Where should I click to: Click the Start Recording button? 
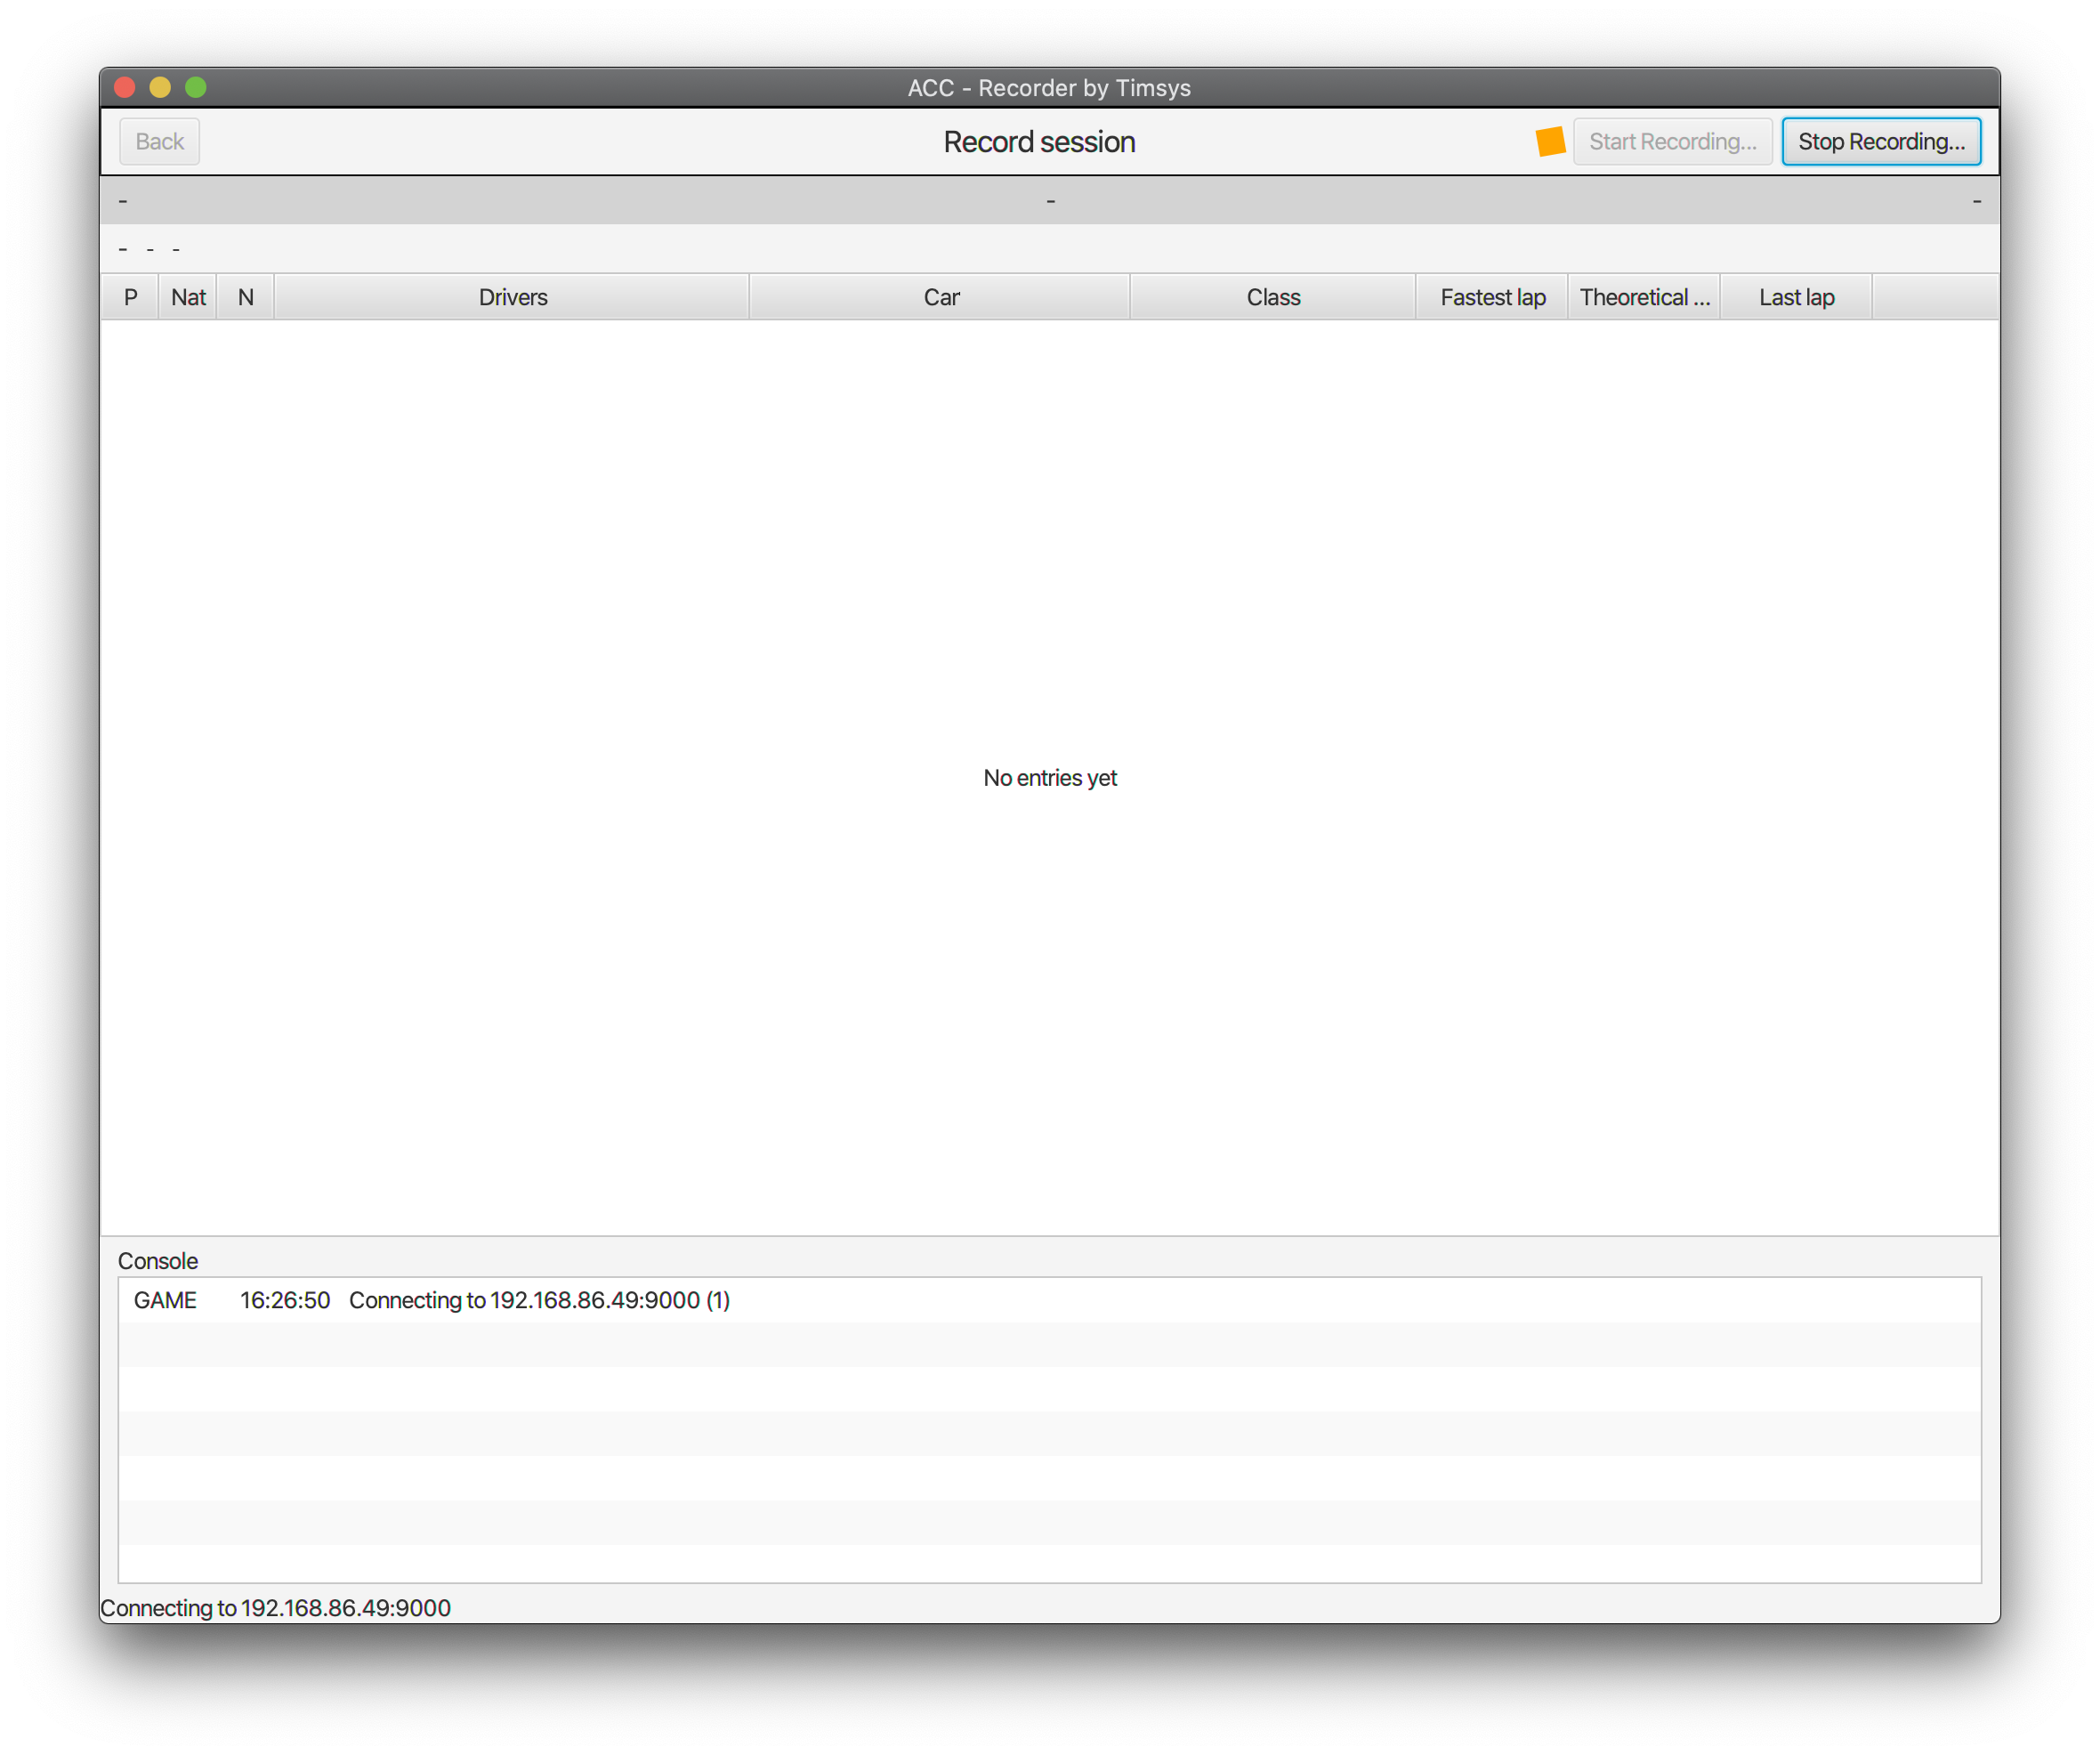click(x=1672, y=141)
